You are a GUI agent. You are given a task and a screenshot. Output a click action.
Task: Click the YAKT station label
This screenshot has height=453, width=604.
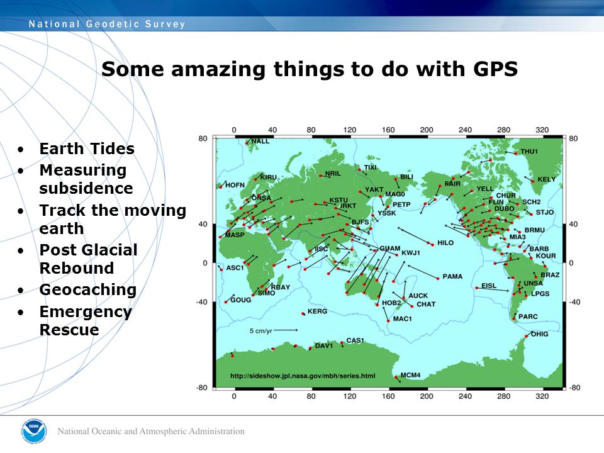coord(374,189)
